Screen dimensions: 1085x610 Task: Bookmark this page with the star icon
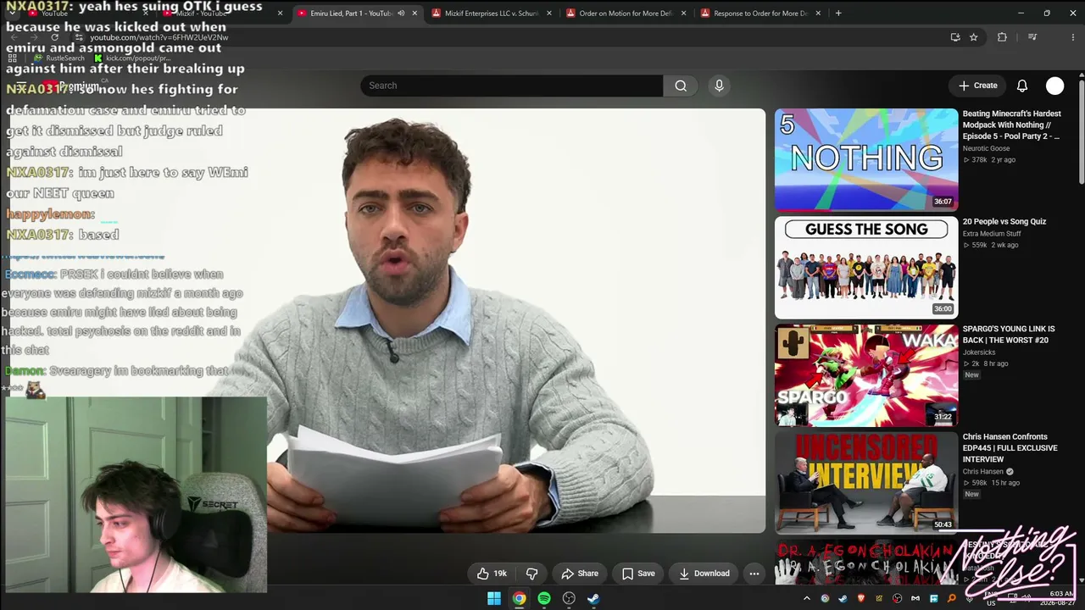click(974, 37)
